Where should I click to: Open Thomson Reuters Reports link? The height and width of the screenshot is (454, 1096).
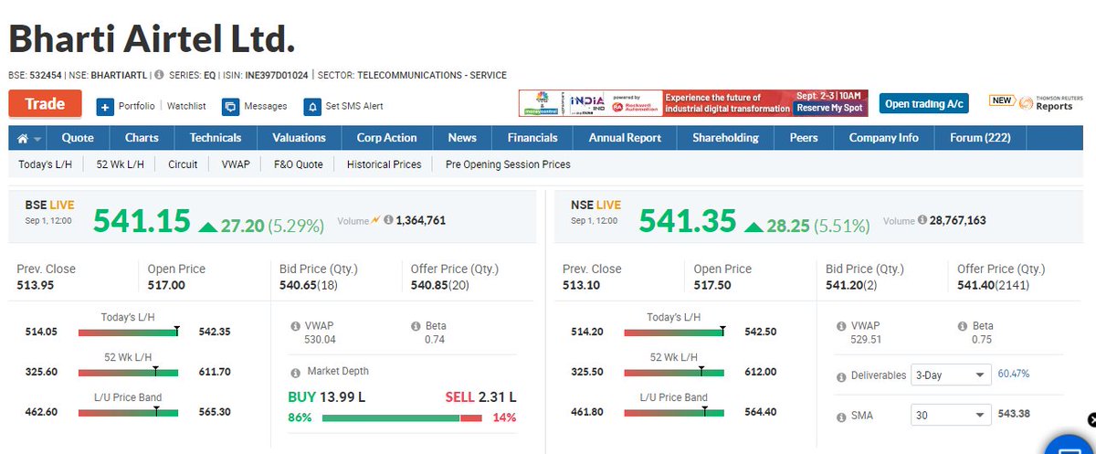point(1035,103)
